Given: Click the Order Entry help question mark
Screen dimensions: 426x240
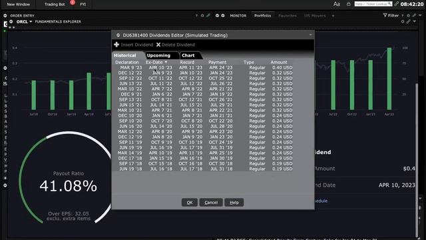Looking at the screenshot, I should tap(196, 16).
